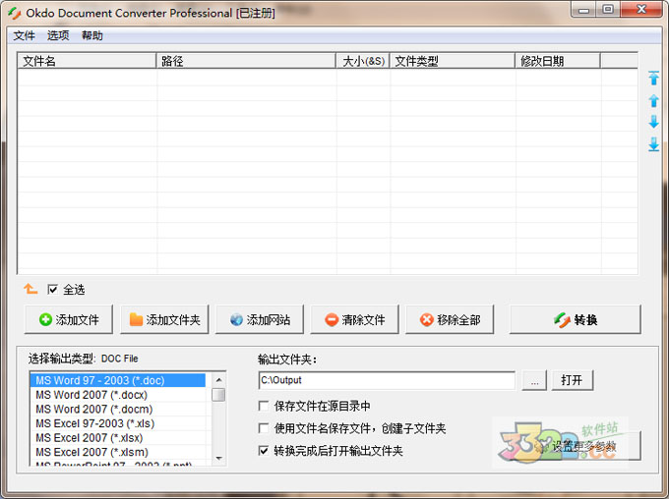The image size is (669, 499).
Task: Click the move-to-top arrow icon
Action: tap(653, 78)
